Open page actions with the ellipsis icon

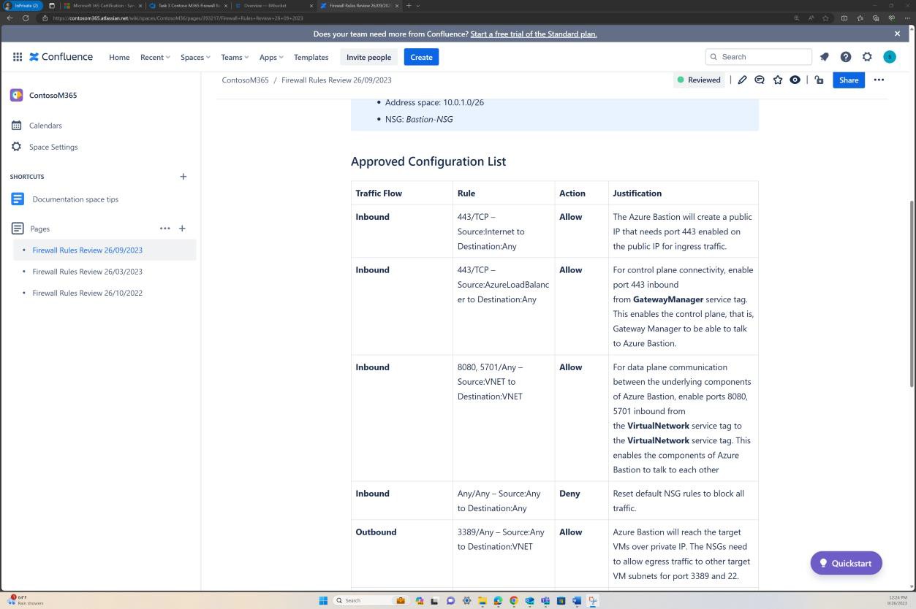879,80
